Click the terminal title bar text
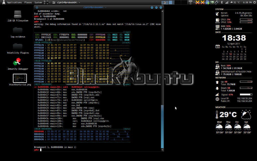257x161 pixels. click(95, 7)
